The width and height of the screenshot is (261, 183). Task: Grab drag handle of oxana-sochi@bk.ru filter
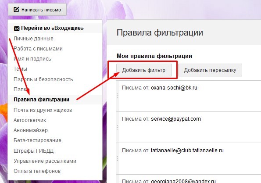click(x=118, y=96)
